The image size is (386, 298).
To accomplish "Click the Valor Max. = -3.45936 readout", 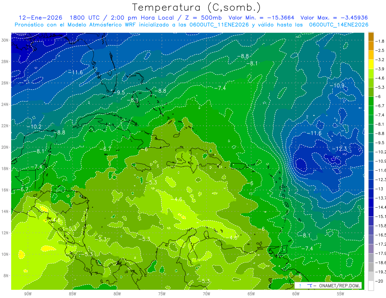I will tap(334, 18).
